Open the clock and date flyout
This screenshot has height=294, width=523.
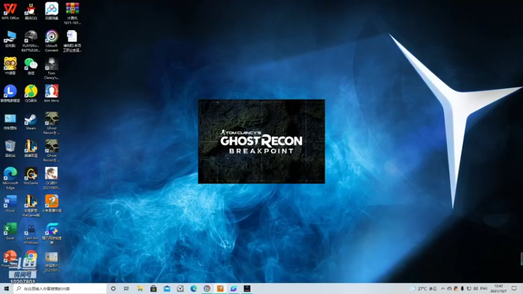[x=499, y=288]
